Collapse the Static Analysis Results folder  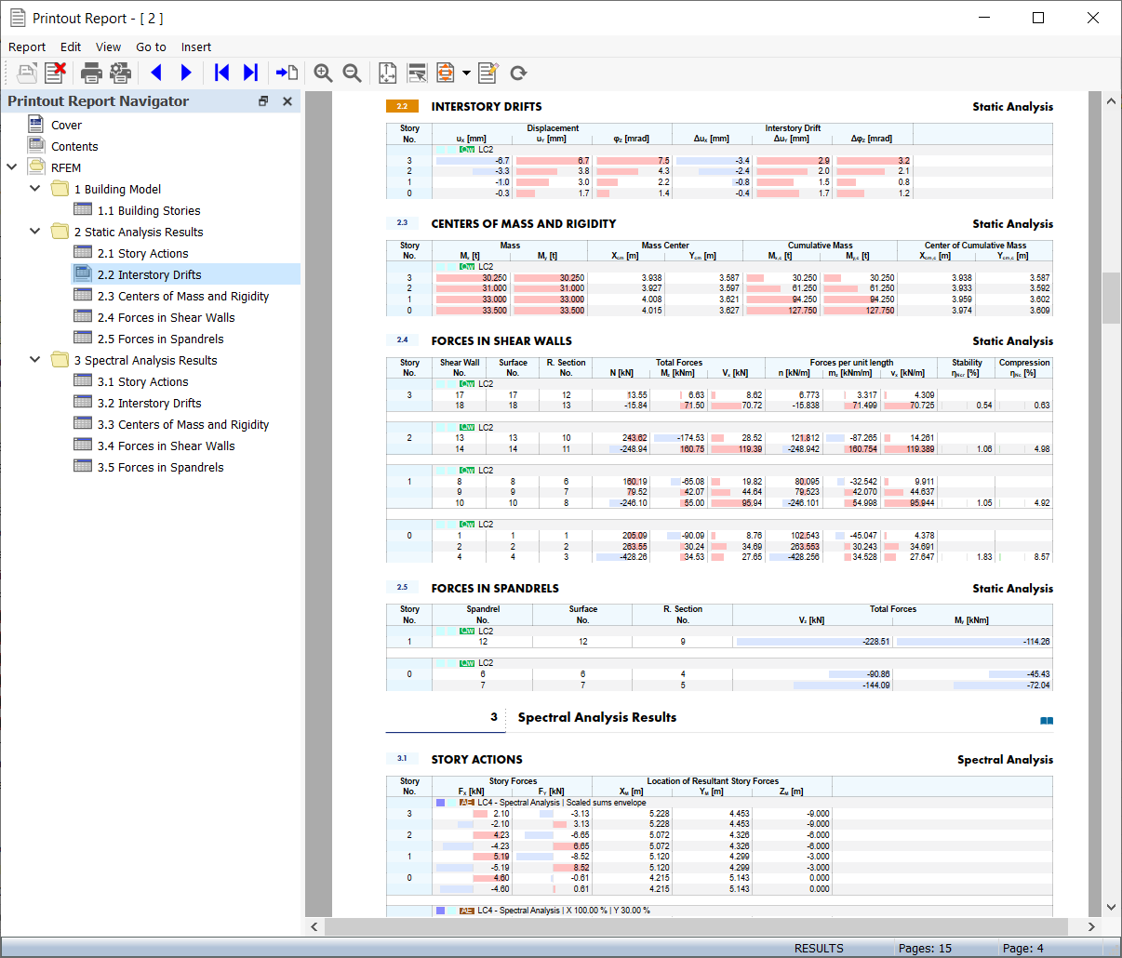tap(35, 232)
